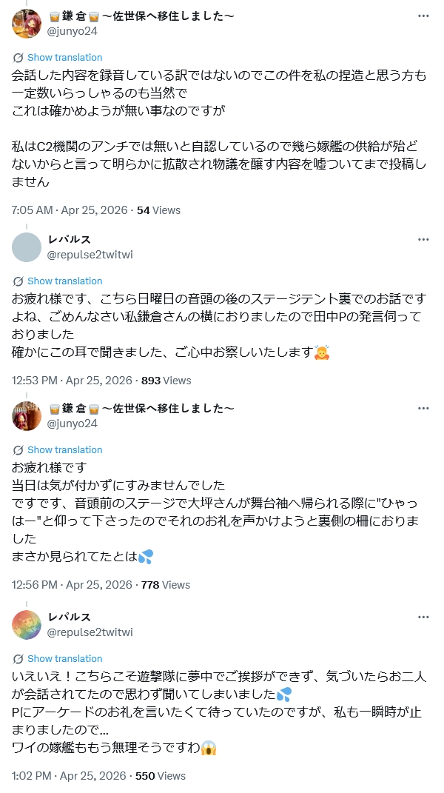
Task: Click the 12:53 PM · Apr 25, 2026 timestamp
Action: pos(72,381)
